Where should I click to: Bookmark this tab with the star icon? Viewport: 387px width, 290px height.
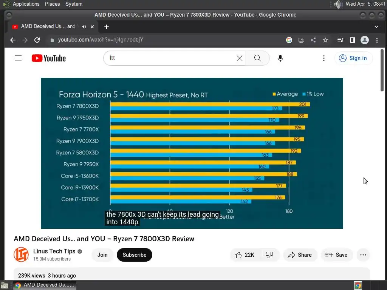coord(325,40)
